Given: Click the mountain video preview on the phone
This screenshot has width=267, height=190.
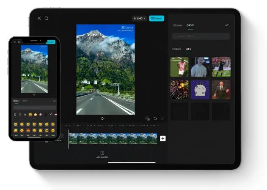Looking at the screenshot, I should (x=34, y=69).
